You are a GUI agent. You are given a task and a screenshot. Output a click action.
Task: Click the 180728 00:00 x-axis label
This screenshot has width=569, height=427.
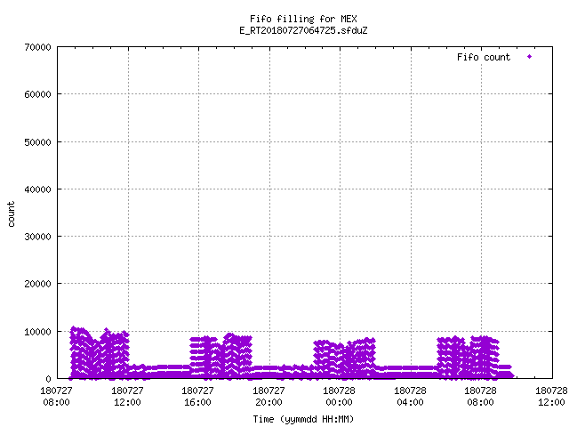coord(339,397)
